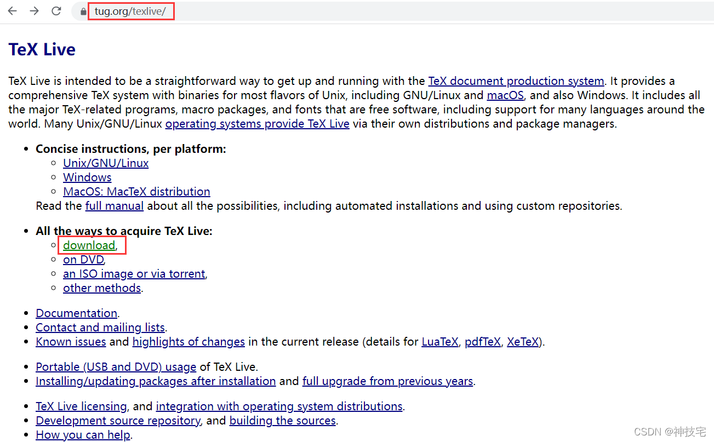714x442 pixels.
Task: Open Unix/GNU/Linux install instructions
Action: pos(106,163)
